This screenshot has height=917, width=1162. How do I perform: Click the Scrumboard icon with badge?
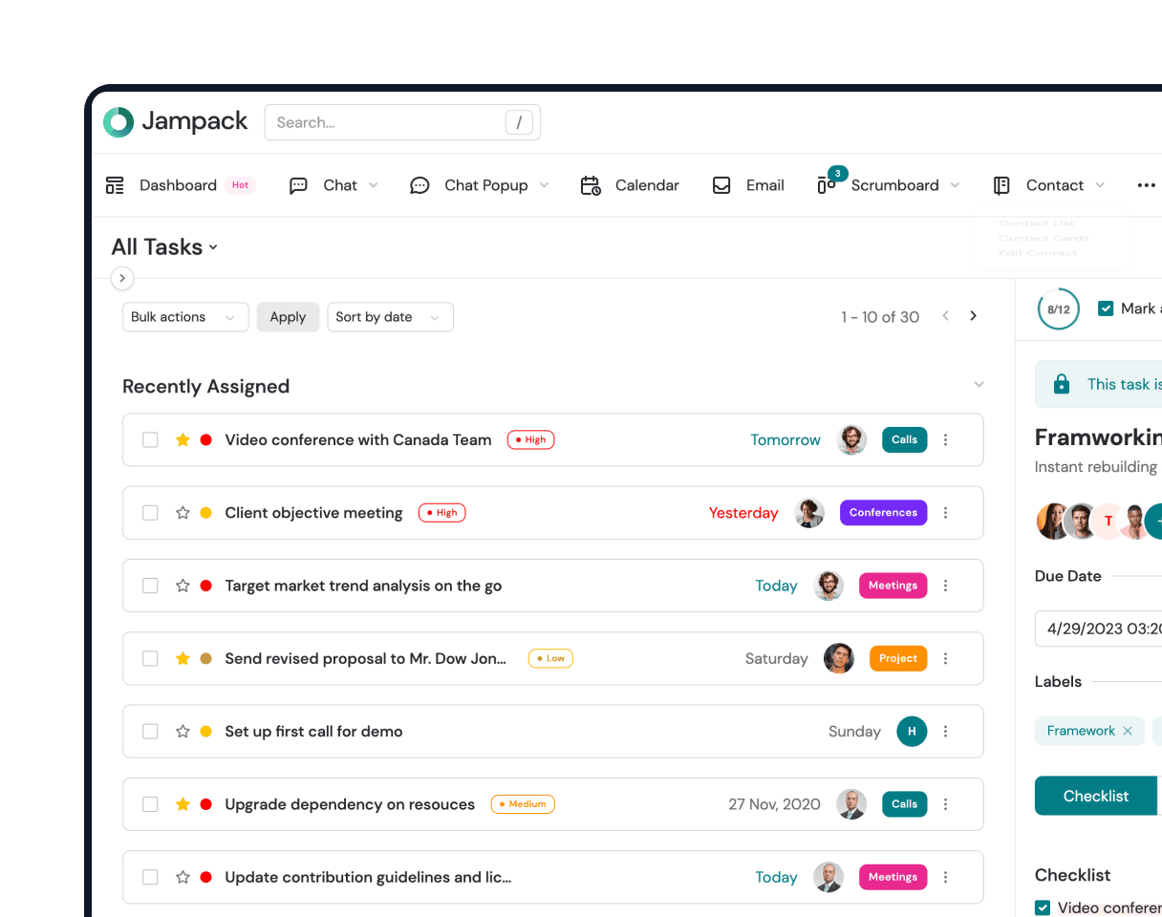coord(828,184)
